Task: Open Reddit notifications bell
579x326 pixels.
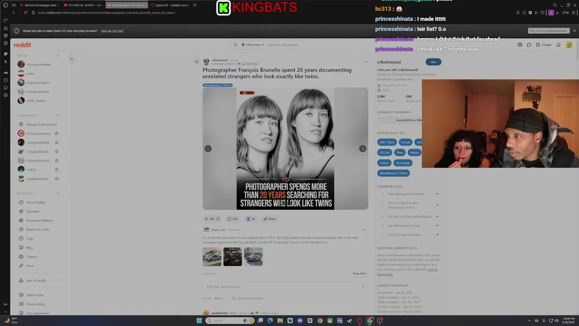Action: coord(558,45)
